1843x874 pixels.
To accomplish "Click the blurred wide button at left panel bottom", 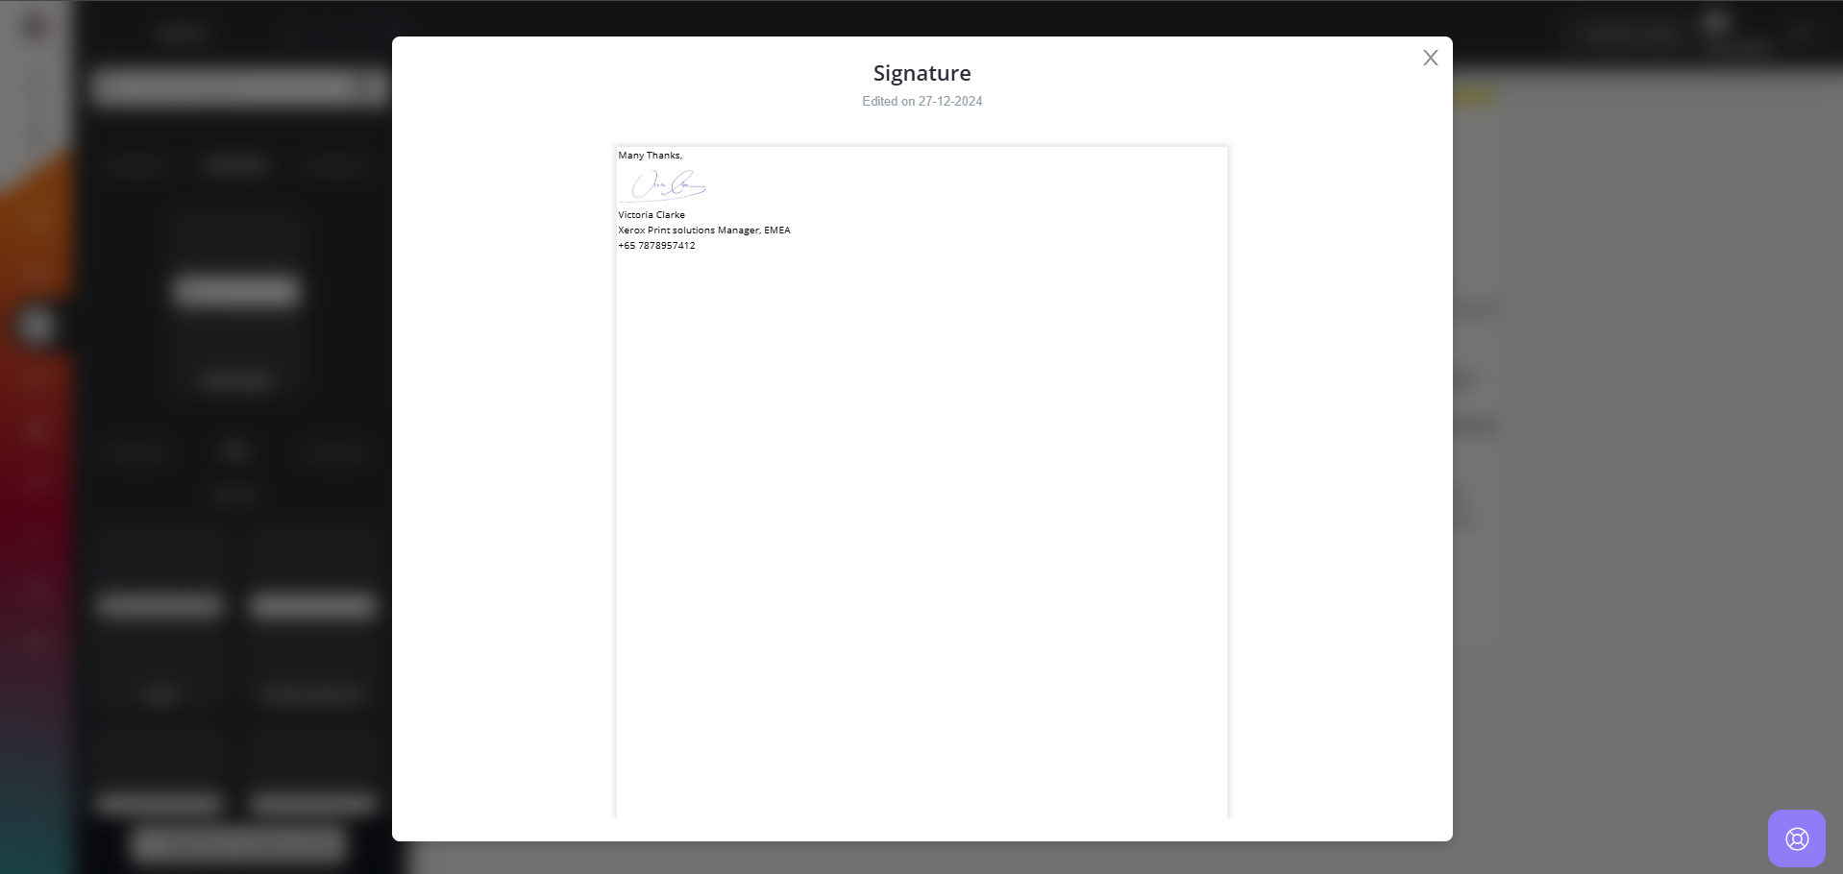I will click(x=238, y=843).
